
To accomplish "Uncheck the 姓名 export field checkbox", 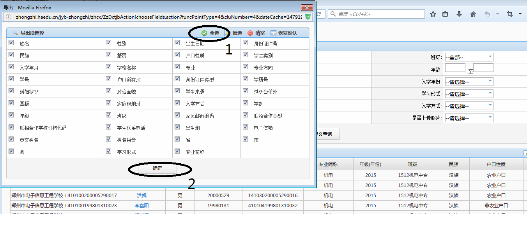I will tap(11, 43).
